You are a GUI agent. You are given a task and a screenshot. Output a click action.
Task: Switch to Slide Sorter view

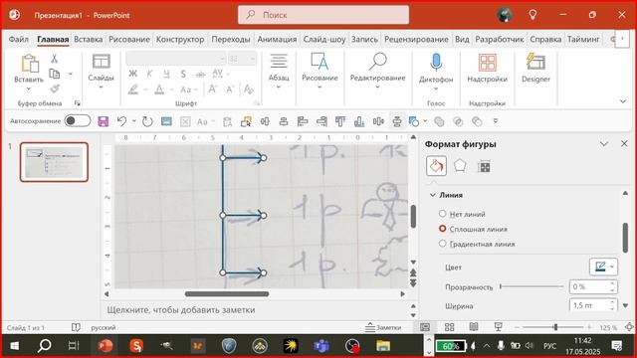pos(449,327)
